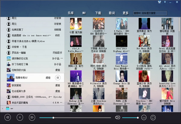The width and height of the screenshot is (181, 124).
Task: Select song 毁我爱她
Action: point(35,85)
